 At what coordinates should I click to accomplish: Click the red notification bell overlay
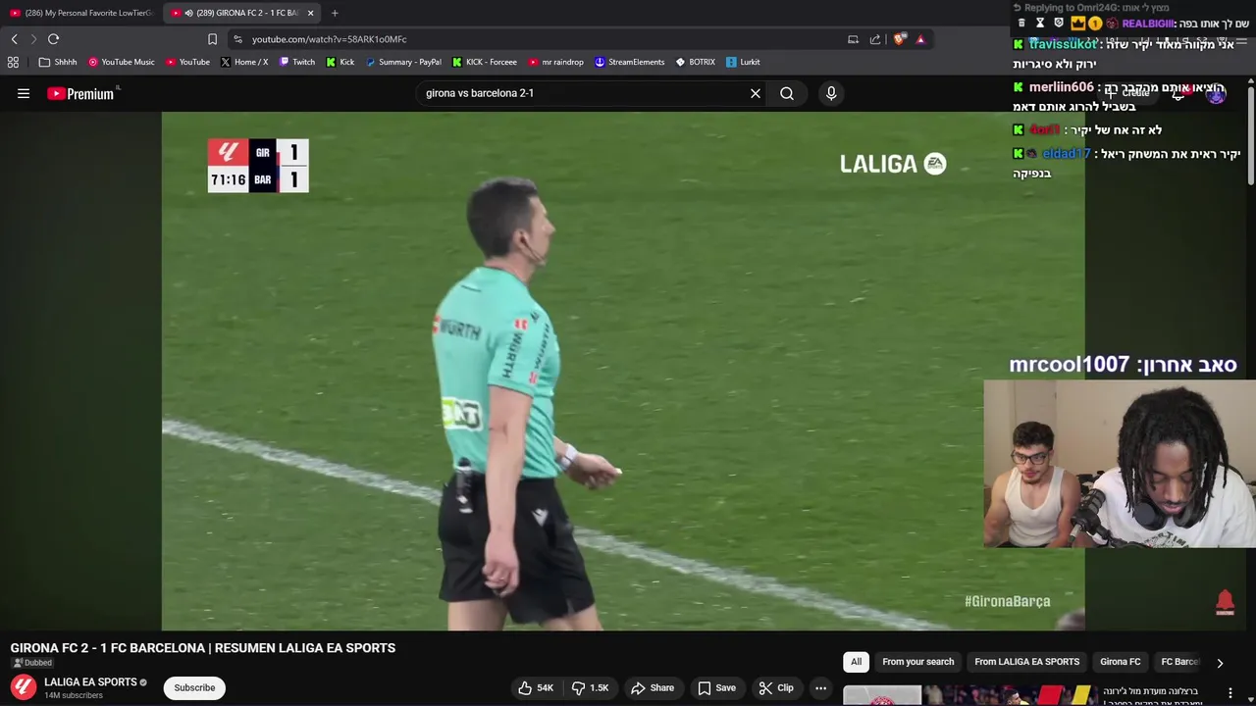pyautogui.click(x=1225, y=602)
